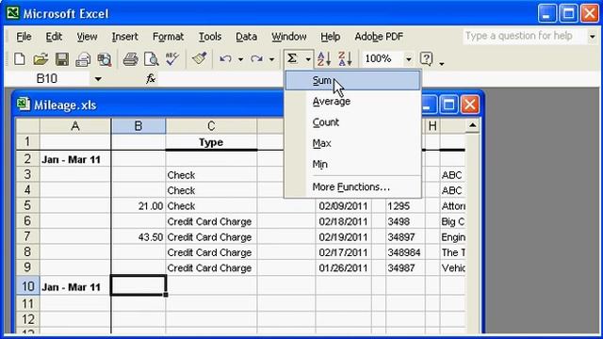Open the Data menu

click(x=246, y=37)
